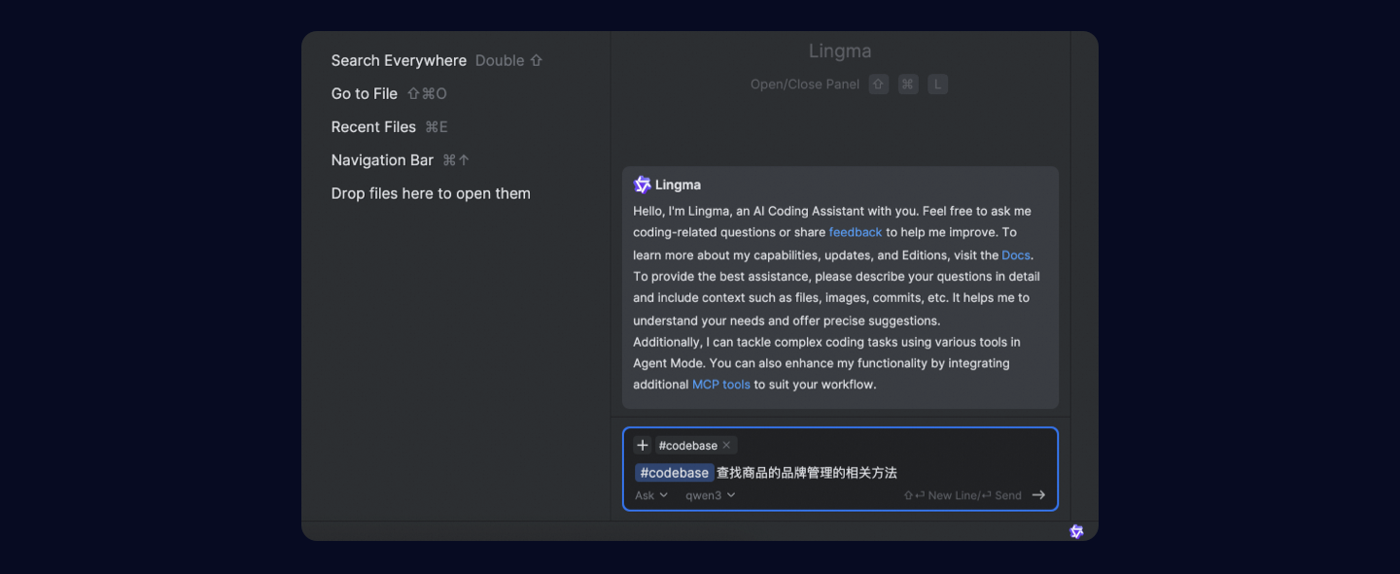1400x574 pixels.
Task: Click the shift key icon beside Open/Close Panel
Action: pyautogui.click(x=879, y=84)
